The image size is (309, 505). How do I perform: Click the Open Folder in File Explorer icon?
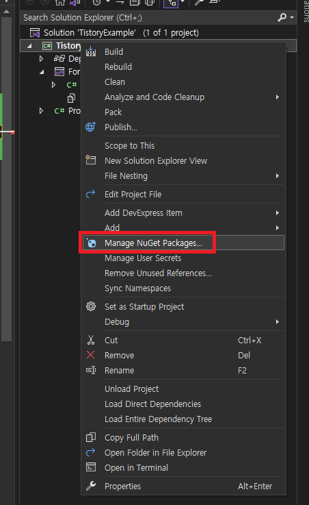90,452
